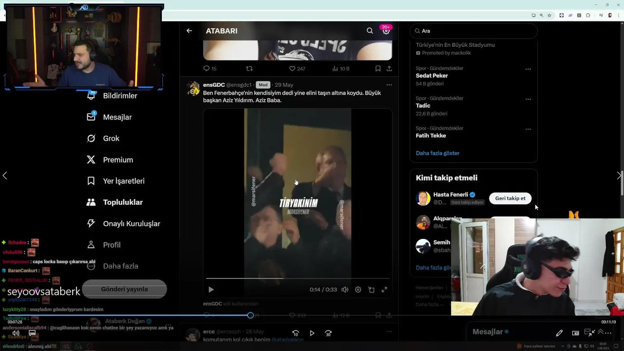Go back with the ATABARI header arrow
The width and height of the screenshot is (624, 351).
coord(189,31)
